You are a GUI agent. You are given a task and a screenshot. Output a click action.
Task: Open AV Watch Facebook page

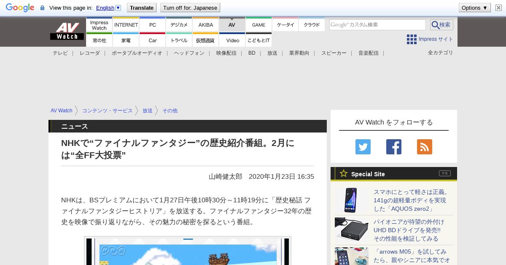[x=394, y=147]
